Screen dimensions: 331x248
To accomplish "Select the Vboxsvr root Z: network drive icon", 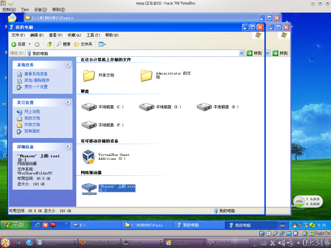I will click(89, 188).
